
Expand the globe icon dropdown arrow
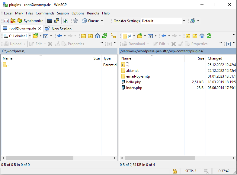[x=198, y=21]
